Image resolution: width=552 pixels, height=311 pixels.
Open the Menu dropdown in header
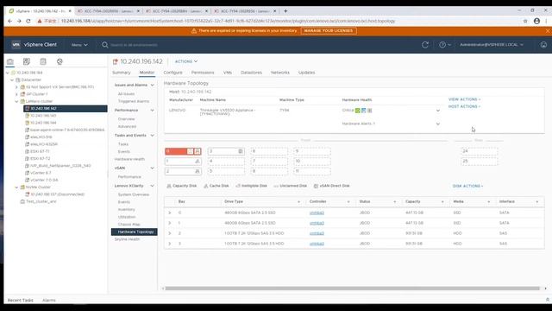[79, 45]
